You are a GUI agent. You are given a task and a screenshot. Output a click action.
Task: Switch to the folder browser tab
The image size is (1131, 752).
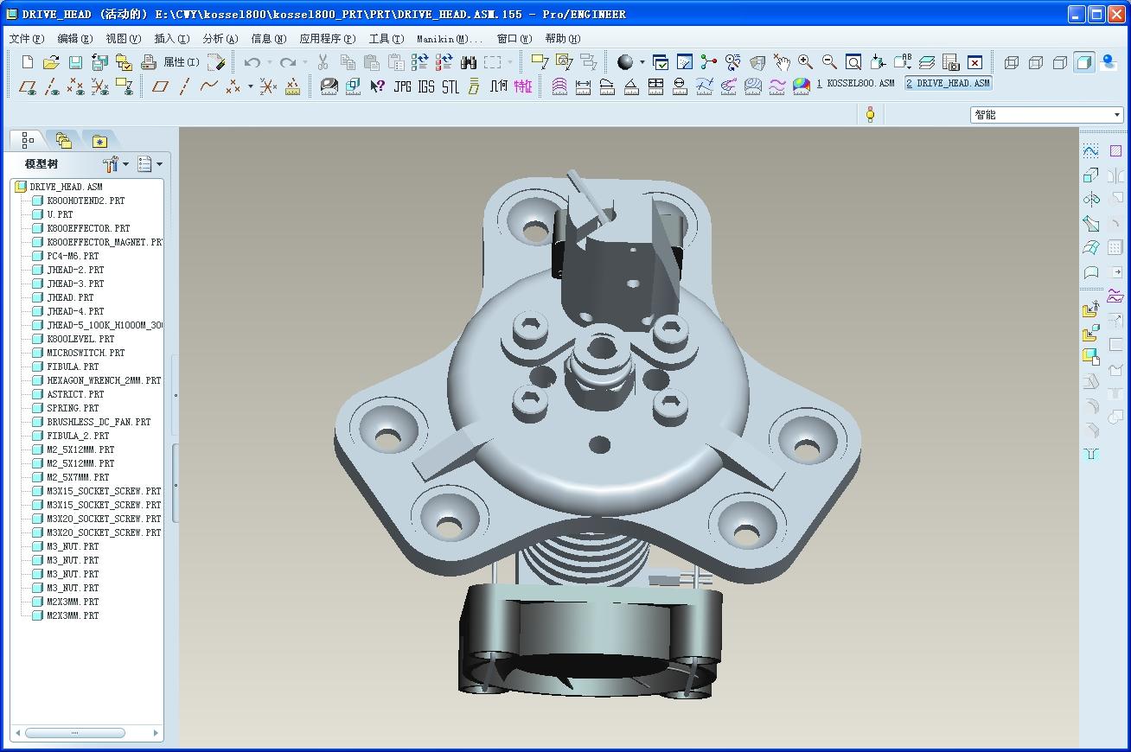coord(63,140)
